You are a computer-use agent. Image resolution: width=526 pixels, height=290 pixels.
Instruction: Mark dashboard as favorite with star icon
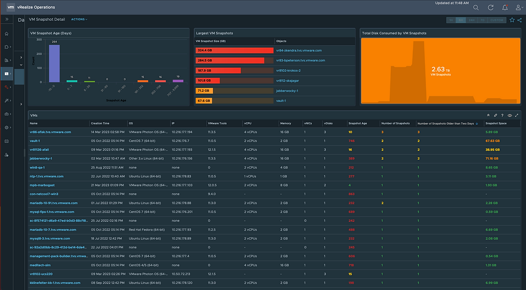pyautogui.click(x=512, y=20)
